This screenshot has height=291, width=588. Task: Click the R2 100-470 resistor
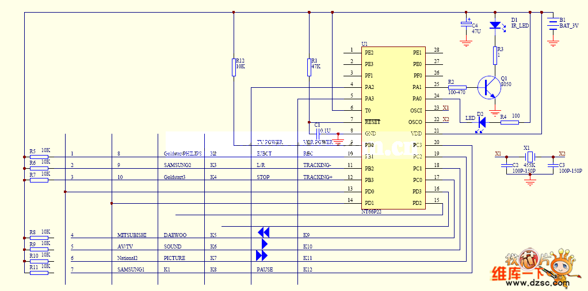tap(457, 87)
